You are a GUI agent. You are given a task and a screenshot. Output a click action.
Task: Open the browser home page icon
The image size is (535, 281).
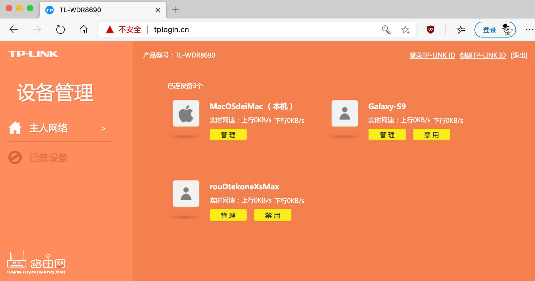click(84, 30)
